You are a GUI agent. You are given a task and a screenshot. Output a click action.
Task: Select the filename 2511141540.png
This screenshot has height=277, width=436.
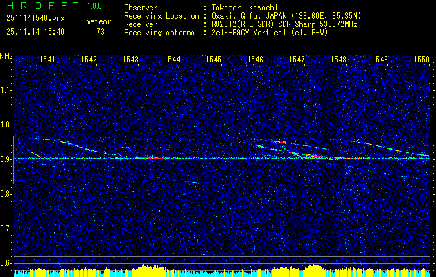click(x=35, y=19)
